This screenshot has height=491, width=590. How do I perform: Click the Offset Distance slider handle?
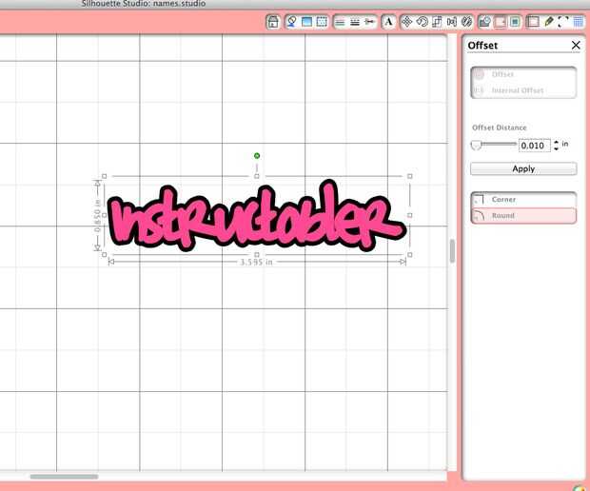click(477, 145)
